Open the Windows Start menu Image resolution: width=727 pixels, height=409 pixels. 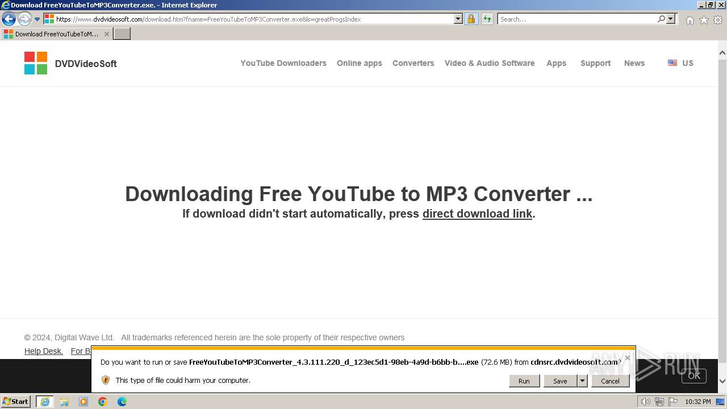(16, 401)
